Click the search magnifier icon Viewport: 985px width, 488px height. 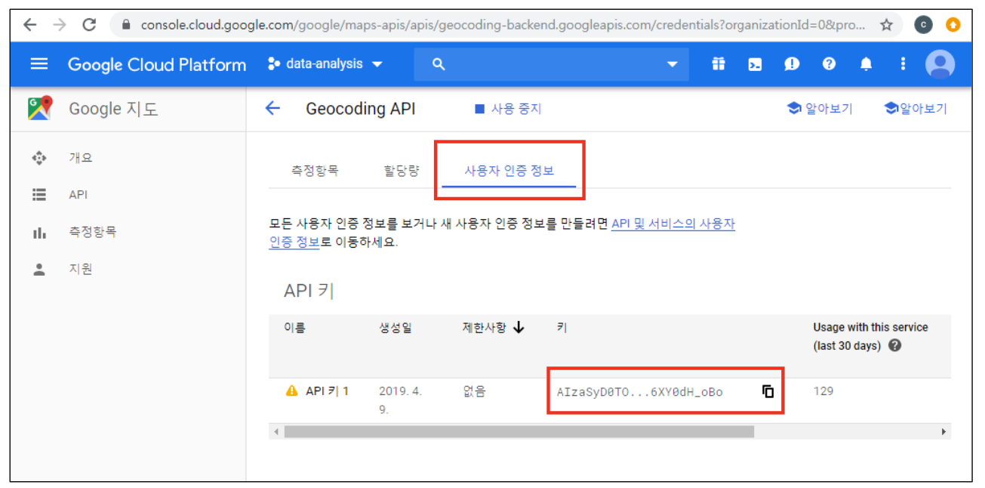click(439, 64)
